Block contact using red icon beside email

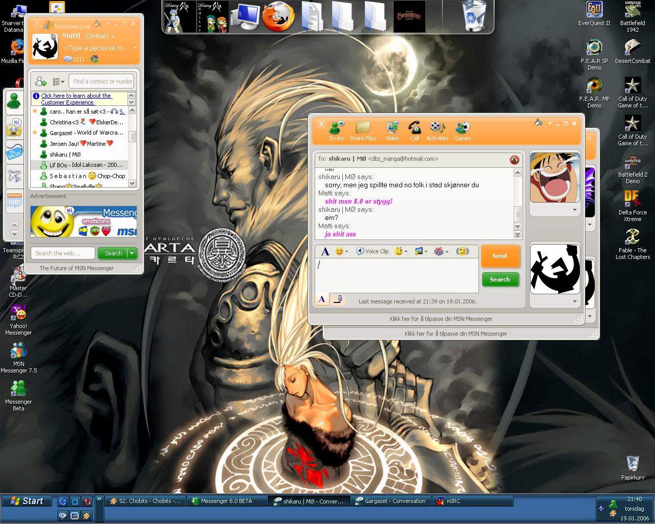(514, 160)
